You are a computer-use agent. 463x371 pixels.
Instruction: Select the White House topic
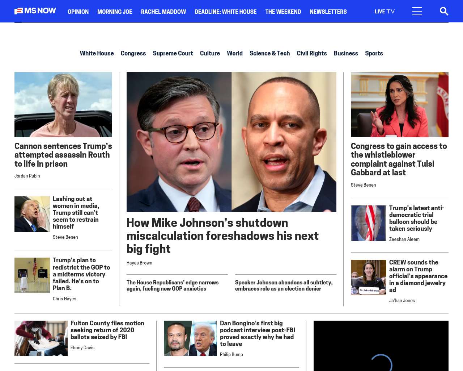[97, 53]
